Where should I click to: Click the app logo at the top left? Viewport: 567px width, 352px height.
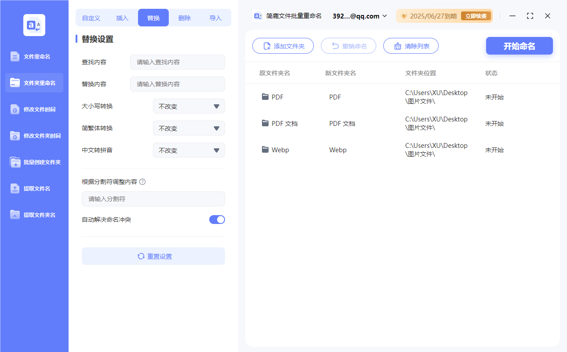pos(34,25)
